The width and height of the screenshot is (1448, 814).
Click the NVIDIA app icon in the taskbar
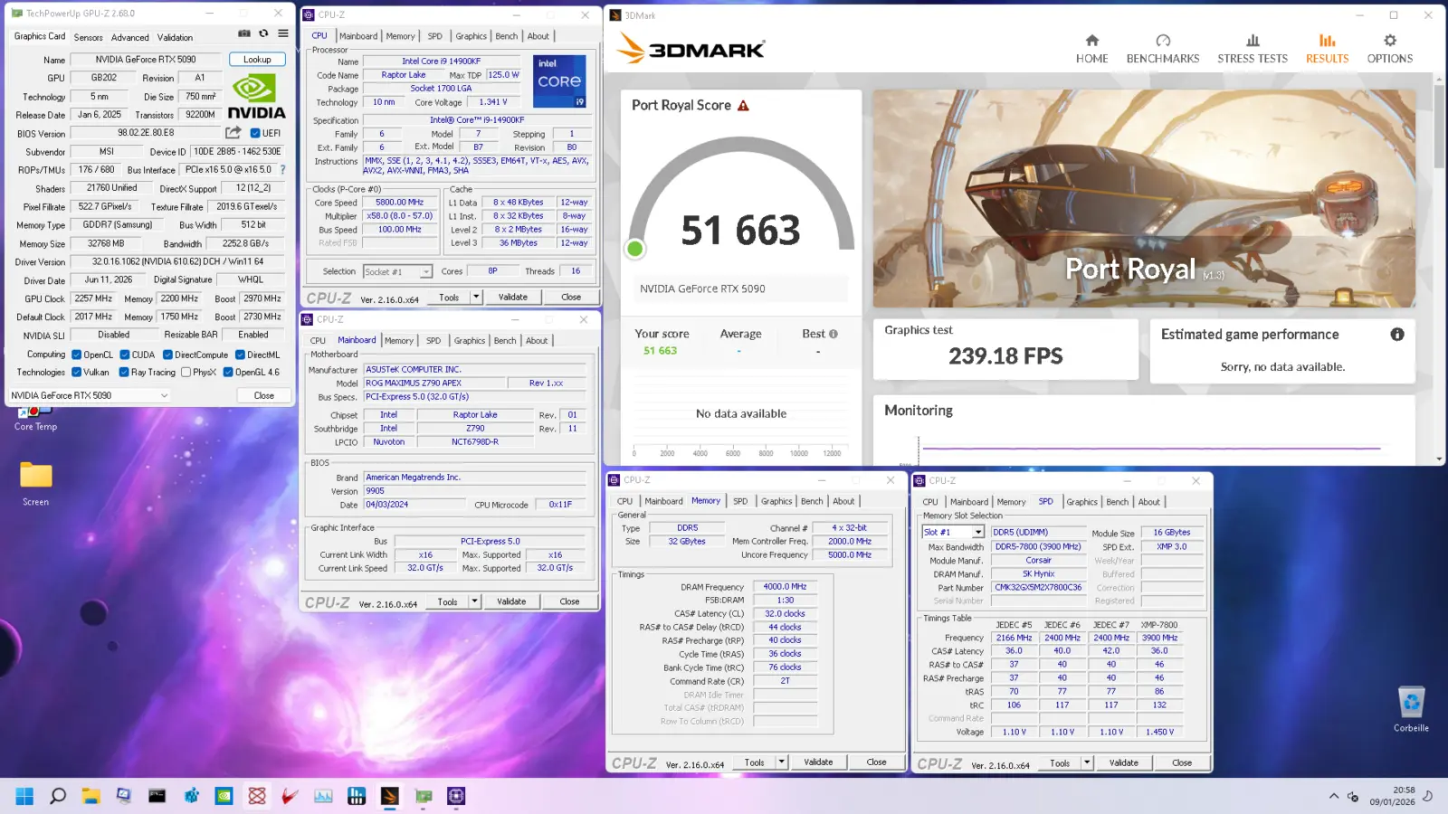224,796
